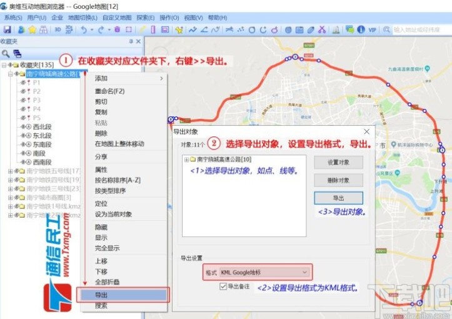Image resolution: width=452 pixels, height=319 pixels.
Task: Toggle the 3D/2D switch toolbar icon
Action: (x=69, y=29)
